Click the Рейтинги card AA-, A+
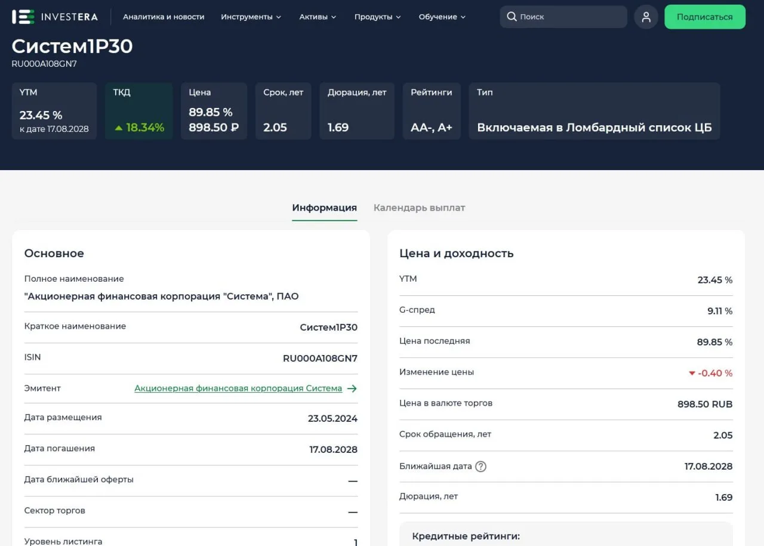Screen dimensions: 764x546 click(x=432, y=111)
